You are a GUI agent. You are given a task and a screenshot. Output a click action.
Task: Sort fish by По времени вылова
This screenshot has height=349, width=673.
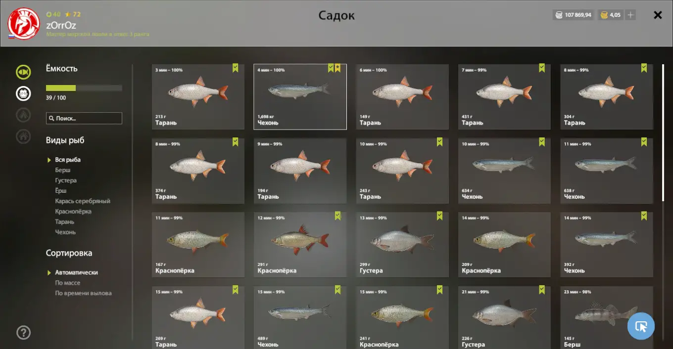pyautogui.click(x=83, y=293)
